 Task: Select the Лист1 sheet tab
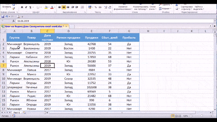[x=17, y=113]
